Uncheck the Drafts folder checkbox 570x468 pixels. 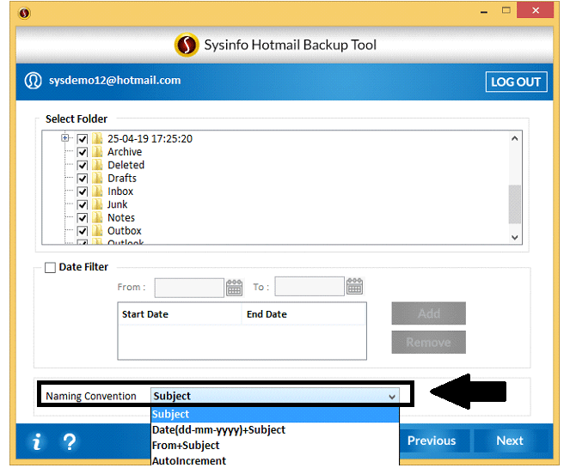(x=83, y=179)
